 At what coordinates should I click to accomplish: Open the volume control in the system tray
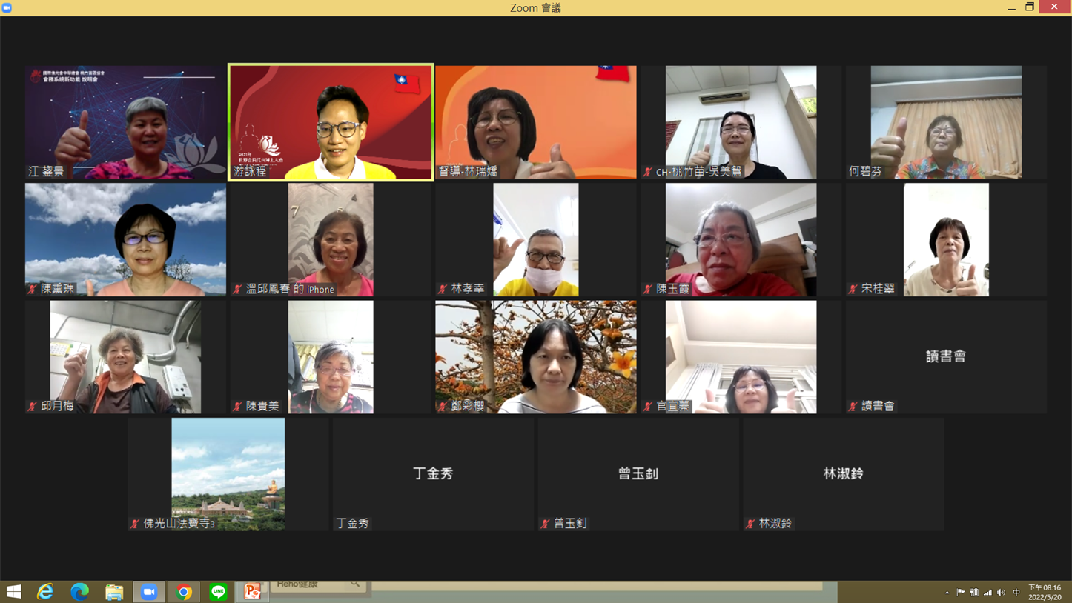(1002, 592)
